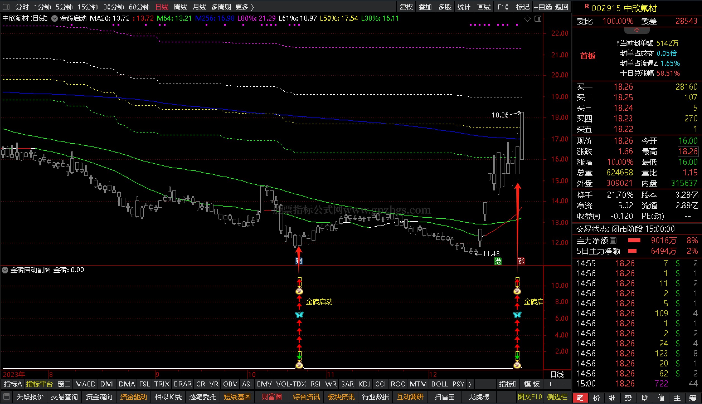
Task: Select the 筹 chip distribution tab
Action: click(693, 398)
